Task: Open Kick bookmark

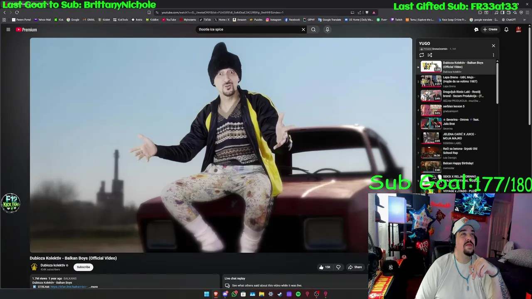Action: point(59,20)
